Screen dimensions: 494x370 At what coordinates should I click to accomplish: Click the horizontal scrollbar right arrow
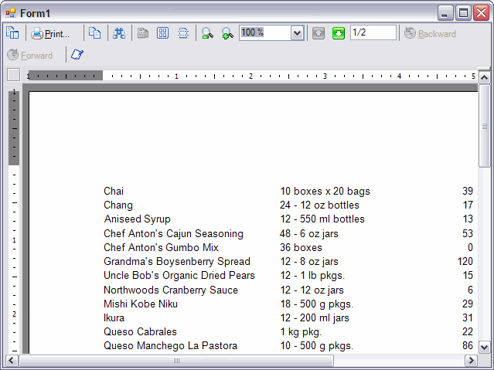470,361
